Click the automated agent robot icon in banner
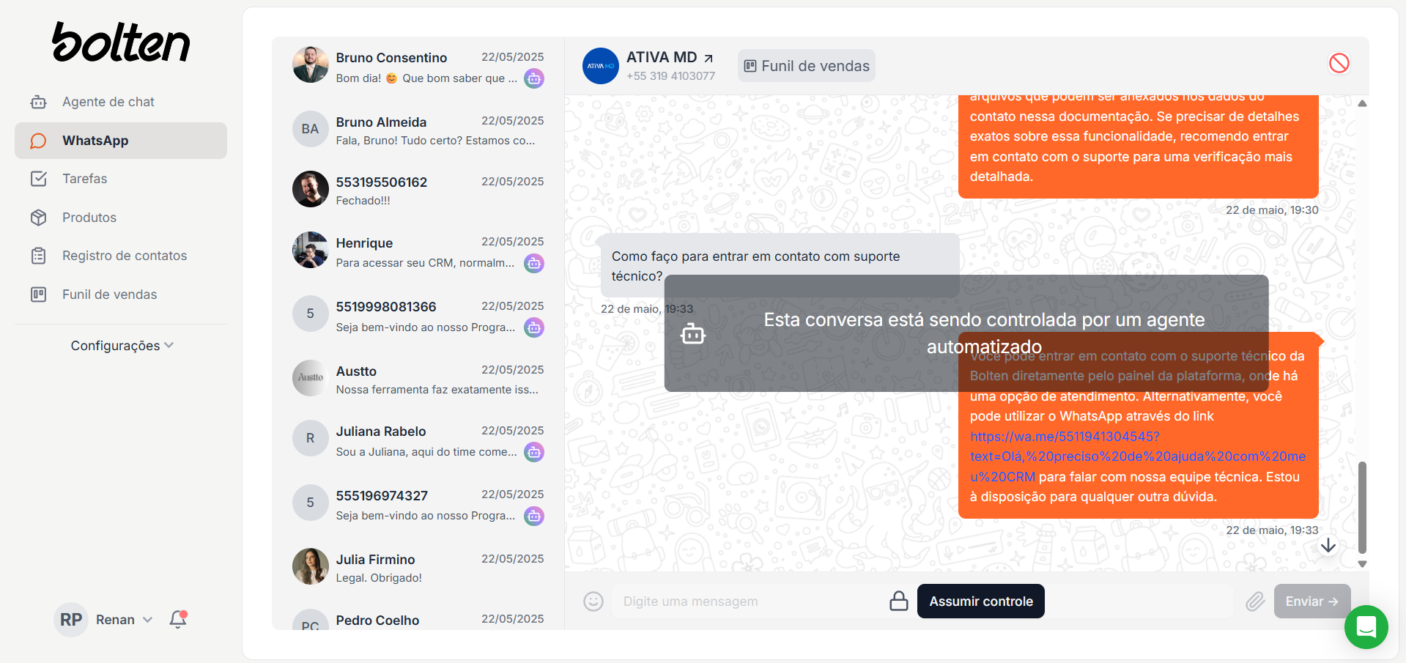 pyautogui.click(x=693, y=334)
